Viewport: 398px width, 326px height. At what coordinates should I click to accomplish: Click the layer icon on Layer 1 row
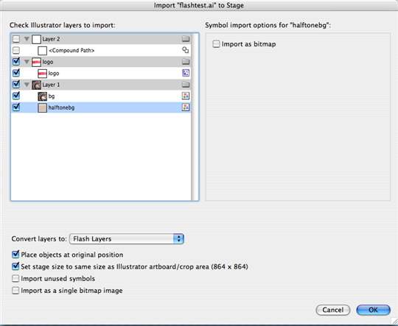tap(186, 85)
